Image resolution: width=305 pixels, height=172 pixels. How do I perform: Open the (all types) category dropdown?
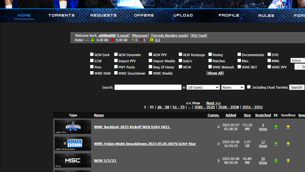(203, 87)
